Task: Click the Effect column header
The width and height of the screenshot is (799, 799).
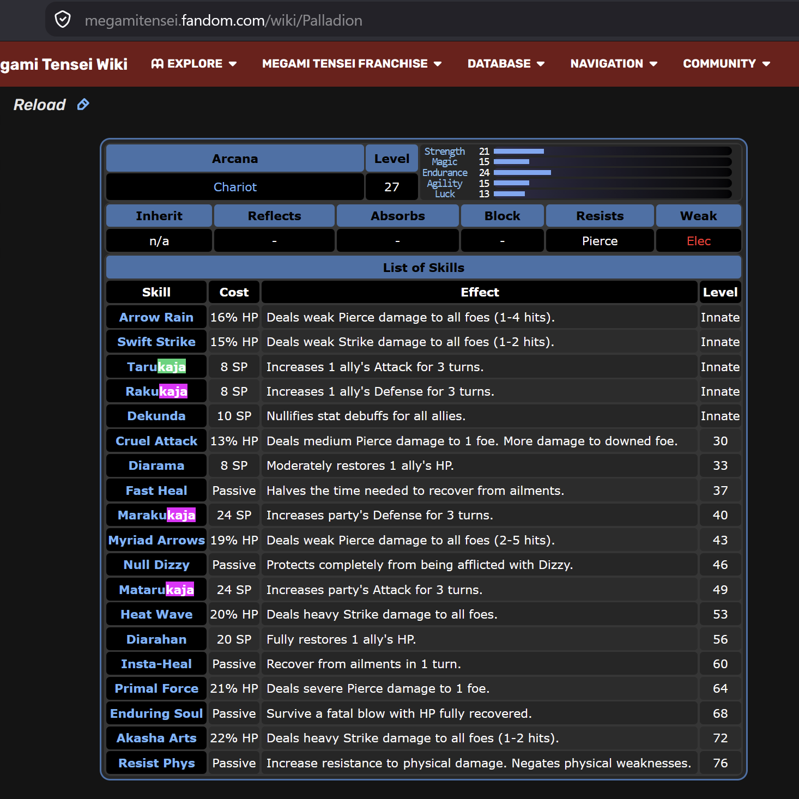Action: [480, 292]
